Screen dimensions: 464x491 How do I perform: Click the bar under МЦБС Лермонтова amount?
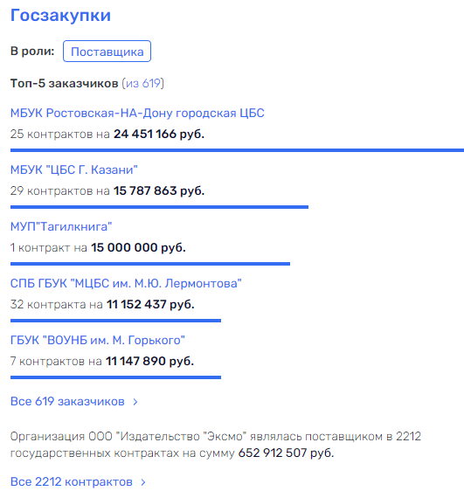point(115,321)
